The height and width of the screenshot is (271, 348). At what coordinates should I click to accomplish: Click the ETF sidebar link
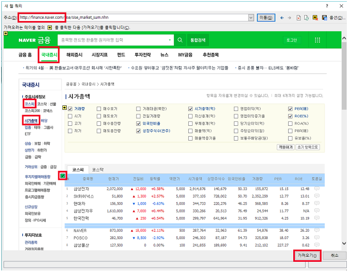[28, 134]
